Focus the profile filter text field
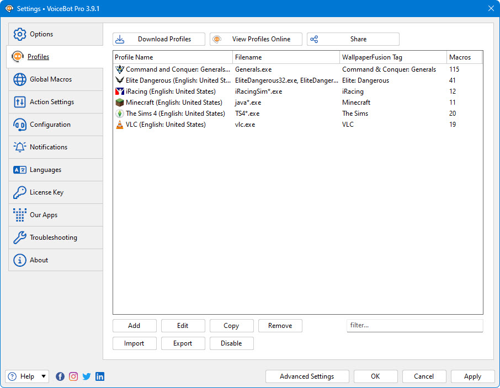 pyautogui.click(x=414, y=326)
